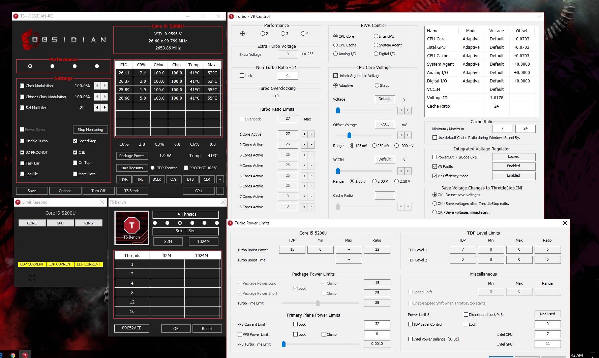Adjust the Offset Voltage slider handle
The height and width of the screenshot is (358, 599).
click(x=349, y=135)
